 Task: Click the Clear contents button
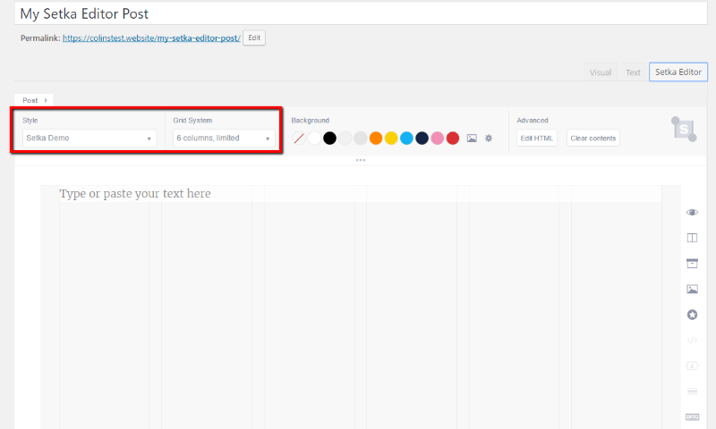[592, 139]
